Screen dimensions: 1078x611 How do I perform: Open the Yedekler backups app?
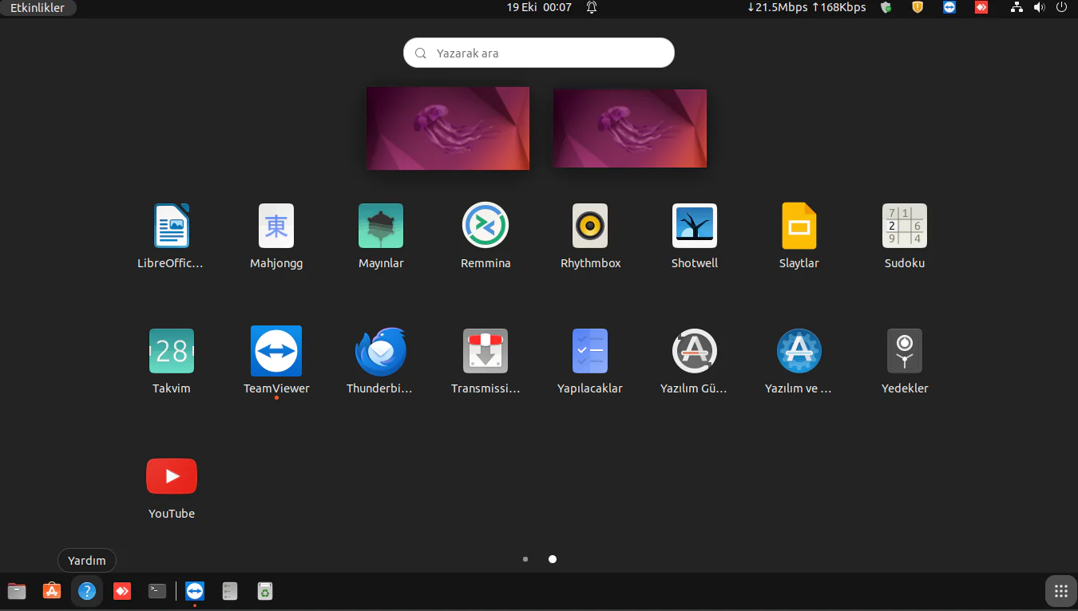click(x=904, y=351)
